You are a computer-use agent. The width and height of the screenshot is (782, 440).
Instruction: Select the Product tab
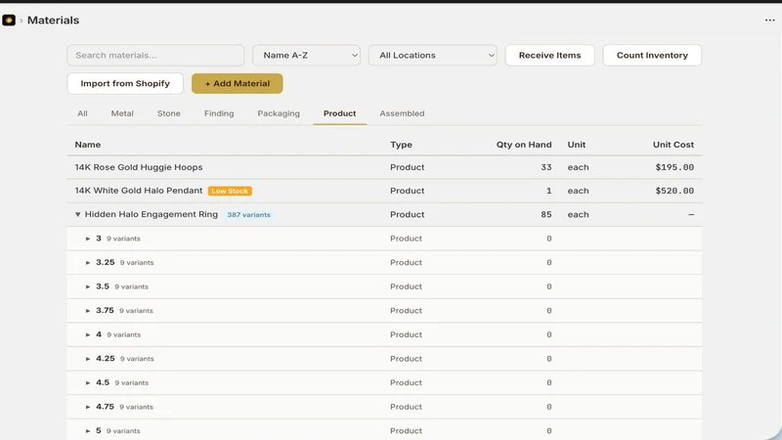tap(339, 113)
